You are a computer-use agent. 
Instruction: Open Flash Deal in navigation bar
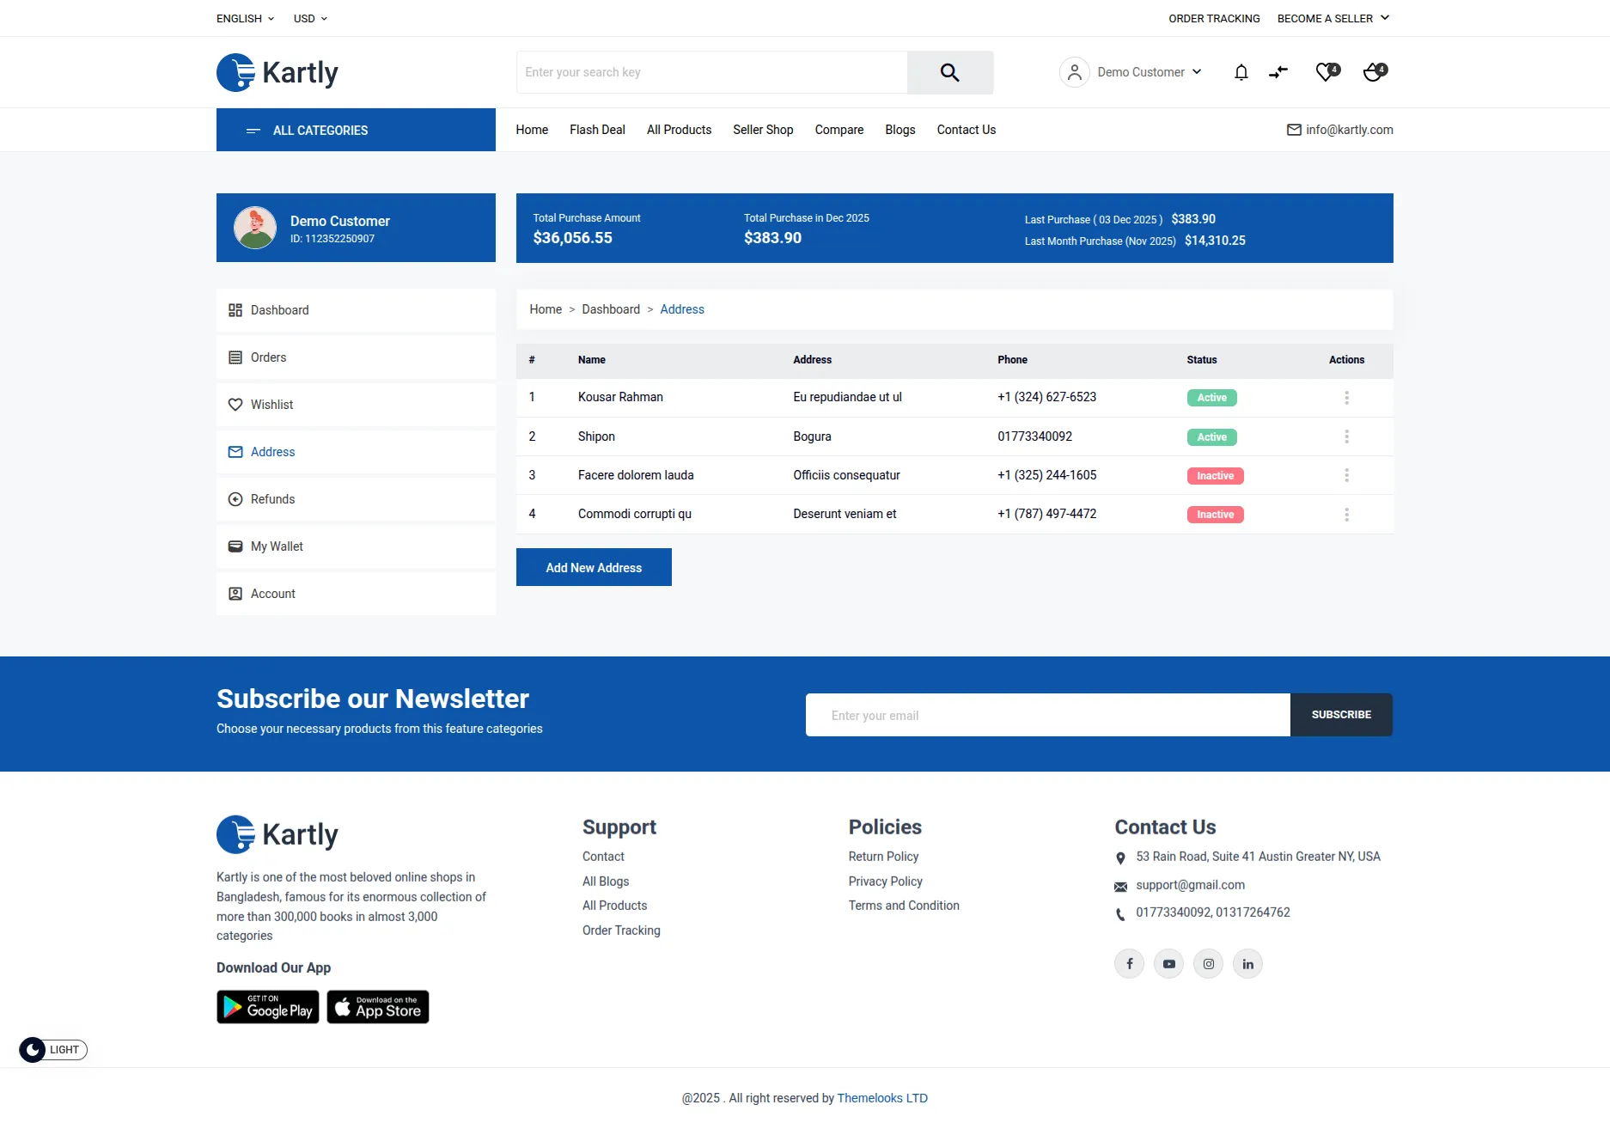coord(597,130)
